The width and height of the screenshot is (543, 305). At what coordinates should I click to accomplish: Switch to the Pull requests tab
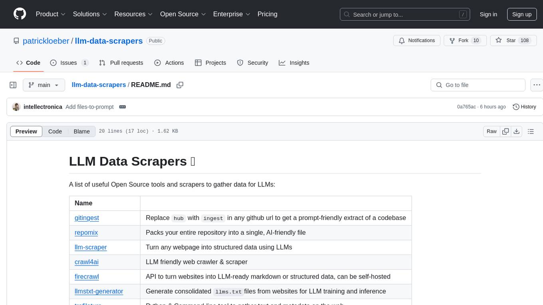coord(121,63)
